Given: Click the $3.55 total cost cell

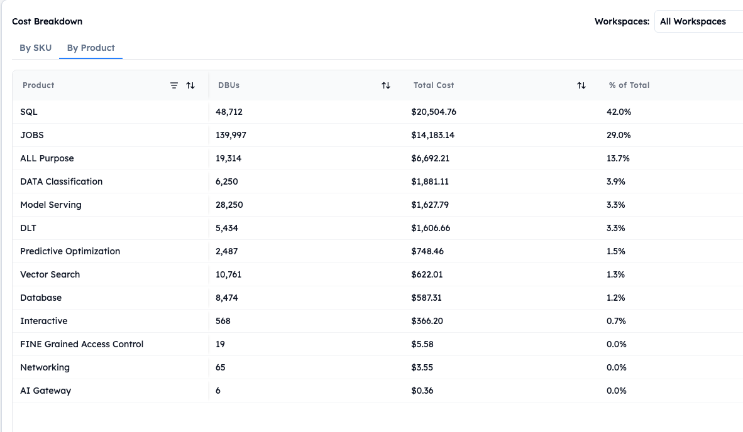Looking at the screenshot, I should click(422, 367).
